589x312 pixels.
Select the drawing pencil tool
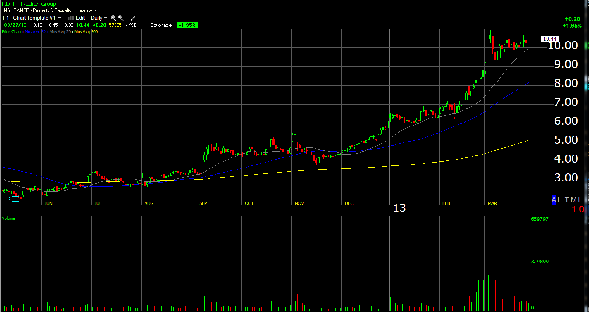(133, 18)
